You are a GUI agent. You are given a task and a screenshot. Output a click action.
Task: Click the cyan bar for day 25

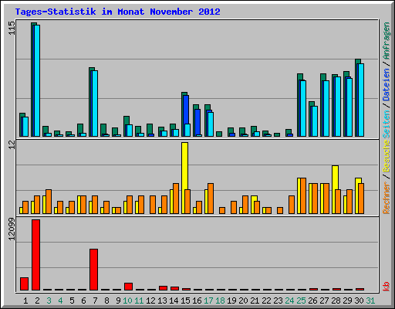303,108
